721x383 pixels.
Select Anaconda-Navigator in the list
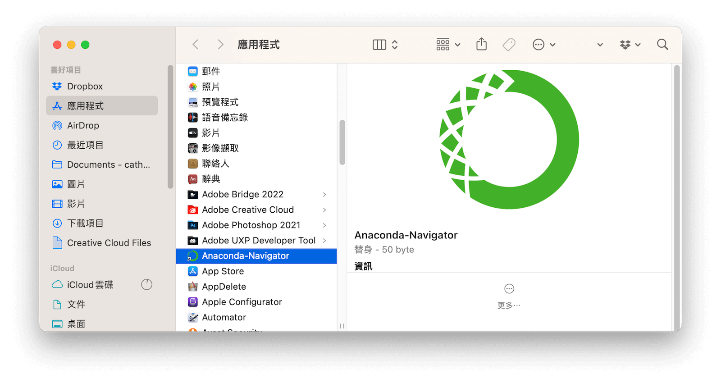click(x=256, y=256)
